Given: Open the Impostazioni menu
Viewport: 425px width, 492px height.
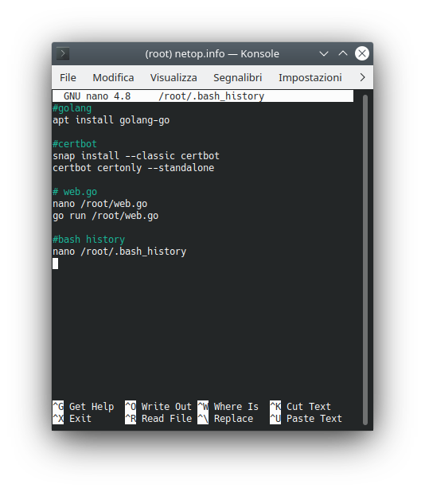Looking at the screenshot, I should [310, 77].
